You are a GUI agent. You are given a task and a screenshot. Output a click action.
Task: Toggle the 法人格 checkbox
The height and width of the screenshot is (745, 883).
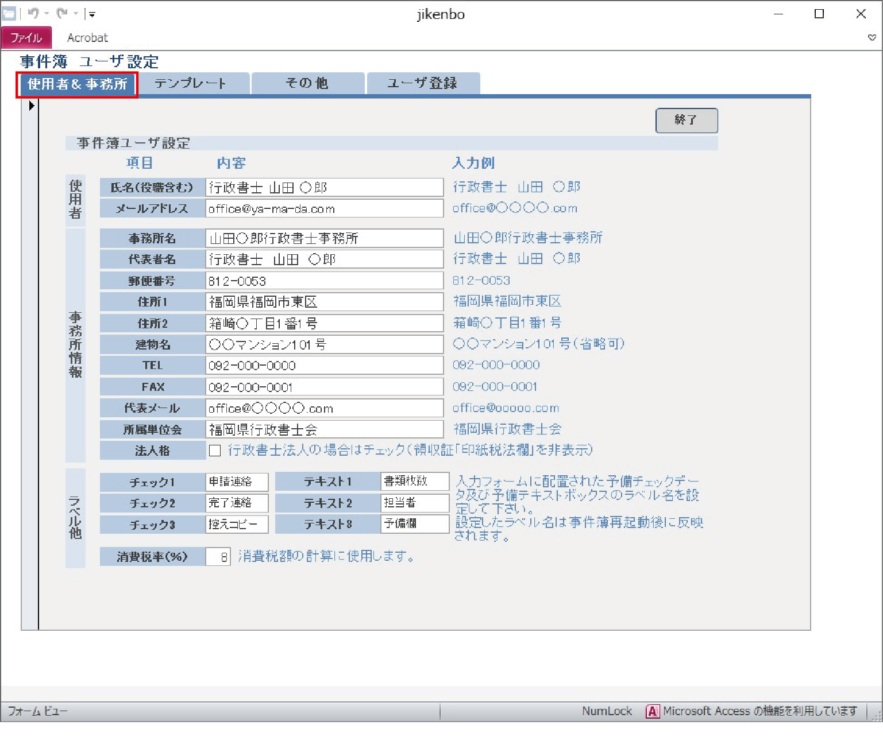point(215,451)
